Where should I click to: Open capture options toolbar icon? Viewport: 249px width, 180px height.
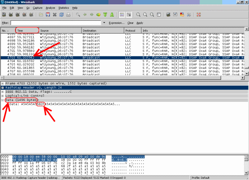tap(11, 15)
